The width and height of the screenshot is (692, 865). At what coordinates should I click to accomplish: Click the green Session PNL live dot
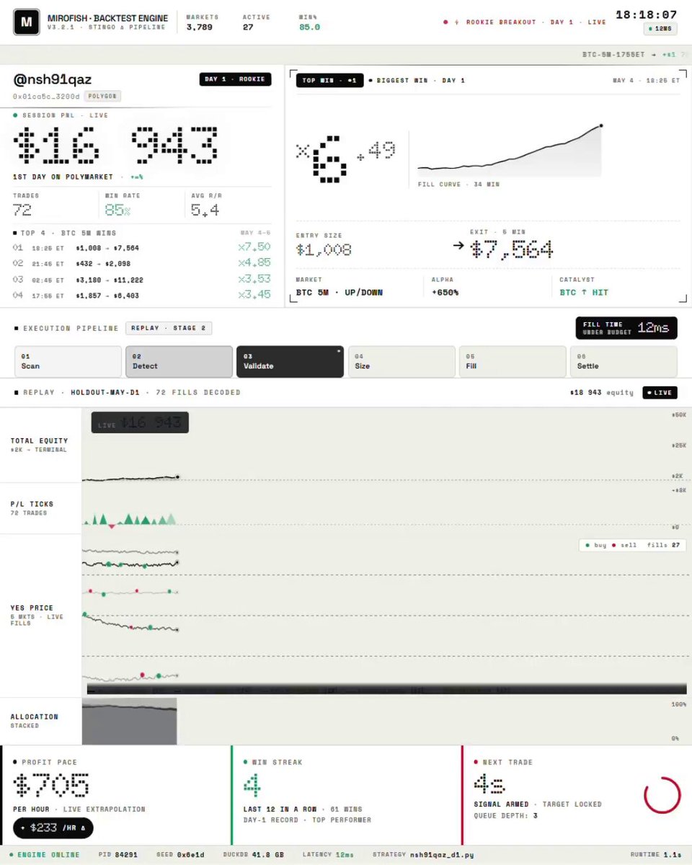tap(16, 115)
